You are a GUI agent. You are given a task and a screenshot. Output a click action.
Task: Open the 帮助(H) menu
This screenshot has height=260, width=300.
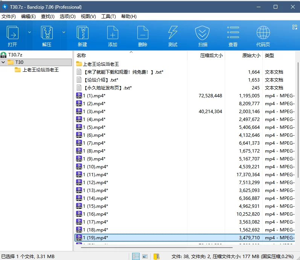pyautogui.click(x=129, y=17)
